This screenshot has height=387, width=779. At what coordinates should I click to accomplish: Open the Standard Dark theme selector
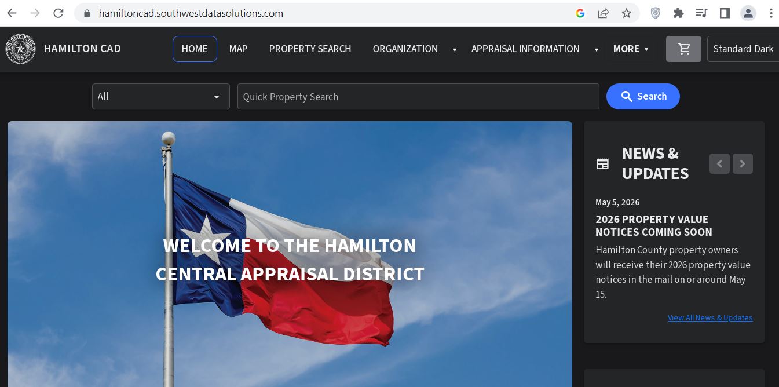point(743,49)
